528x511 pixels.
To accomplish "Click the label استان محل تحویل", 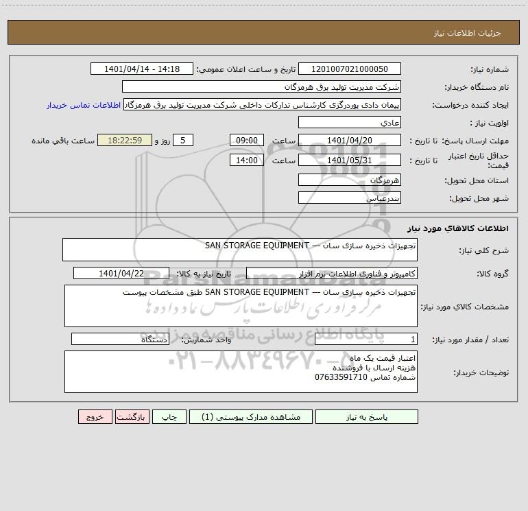I will [477, 180].
